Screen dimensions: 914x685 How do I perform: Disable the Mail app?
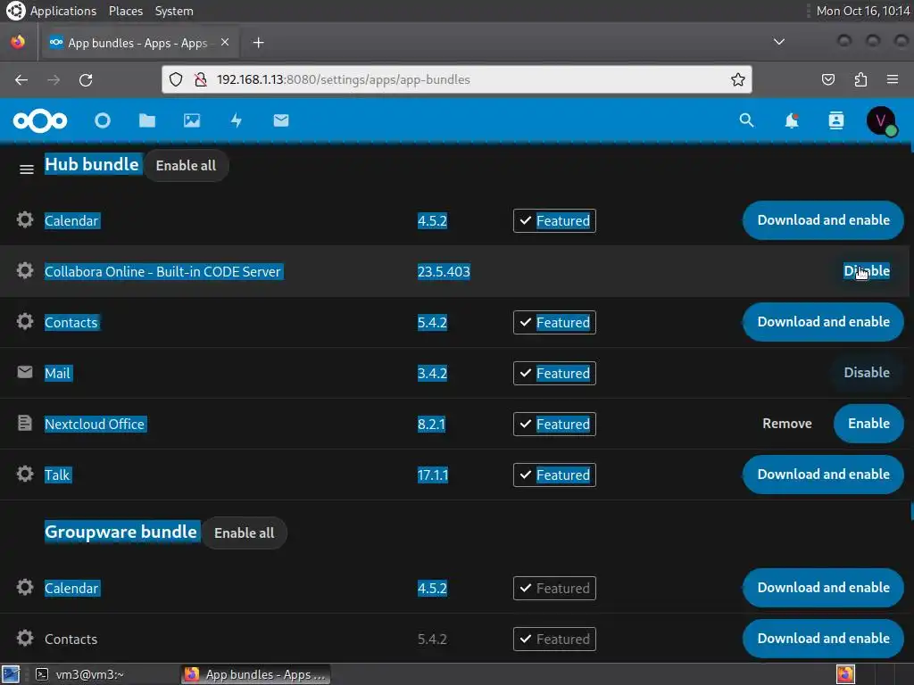[867, 373]
